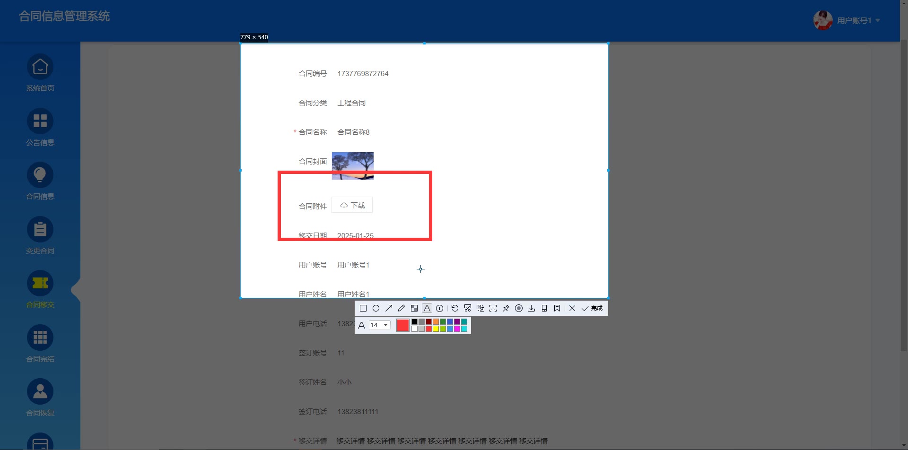This screenshot has width=908, height=450.
Task: Click the 用户姓名1 value
Action: [353, 294]
